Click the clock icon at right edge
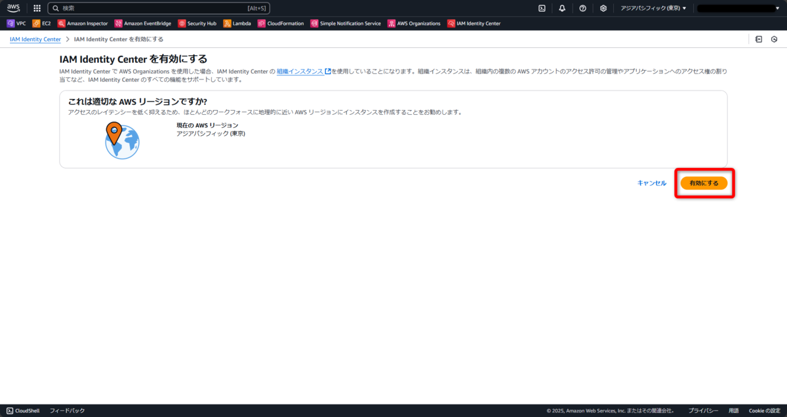Screen dimensions: 787x417 (x=775, y=39)
